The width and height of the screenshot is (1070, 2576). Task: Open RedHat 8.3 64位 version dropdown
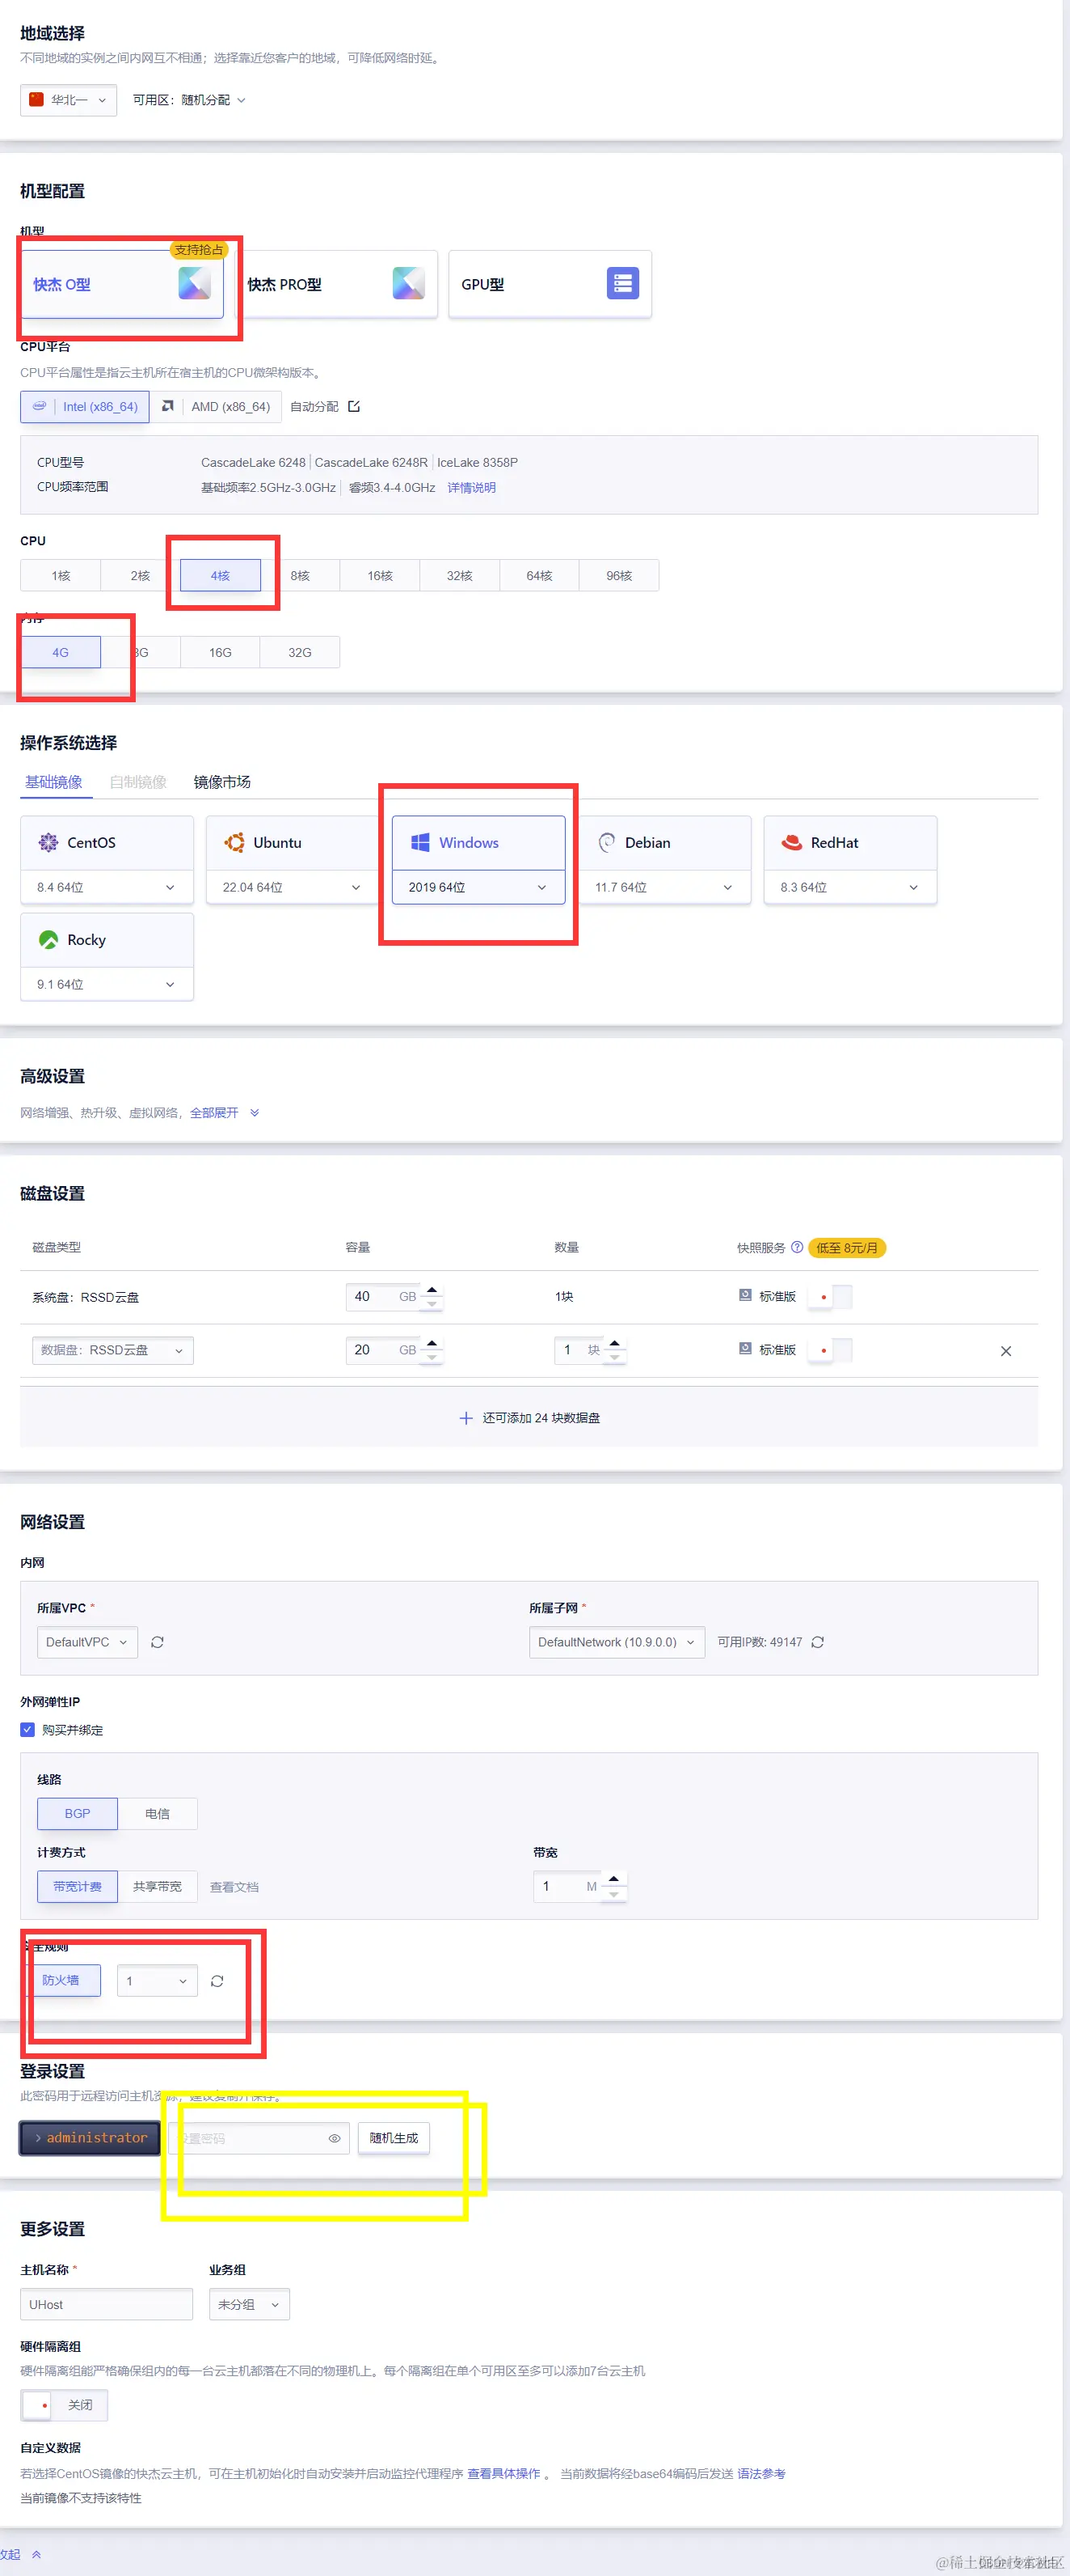pyautogui.click(x=850, y=888)
